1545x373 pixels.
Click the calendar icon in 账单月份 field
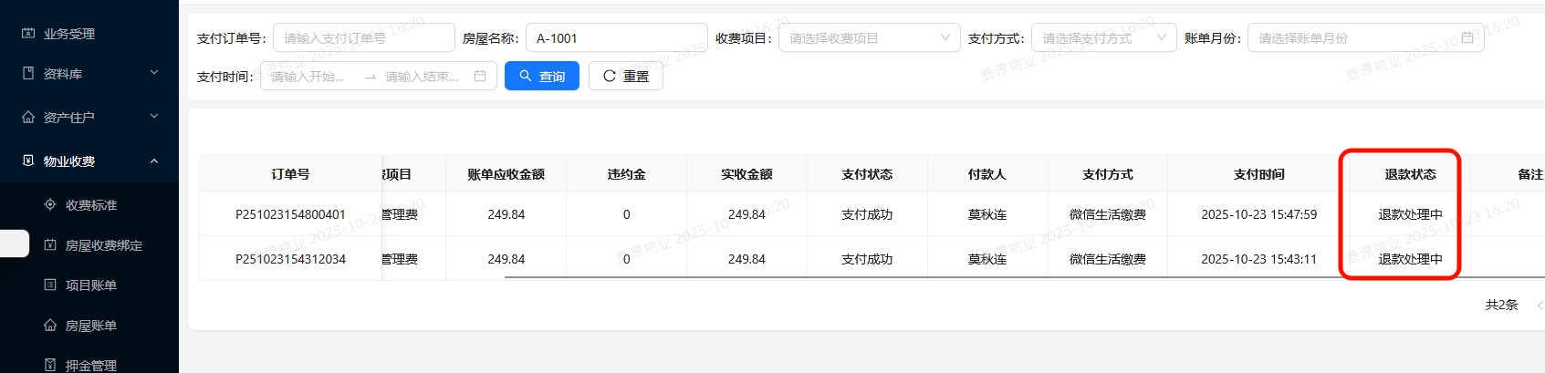click(x=1467, y=37)
